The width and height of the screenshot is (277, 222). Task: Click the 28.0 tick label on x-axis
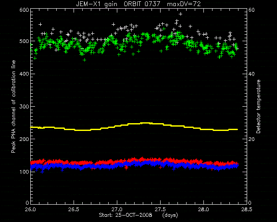[204, 209]
